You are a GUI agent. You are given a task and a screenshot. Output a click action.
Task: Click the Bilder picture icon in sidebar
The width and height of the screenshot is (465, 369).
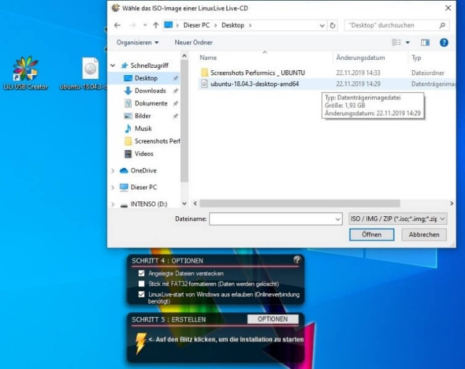point(128,116)
